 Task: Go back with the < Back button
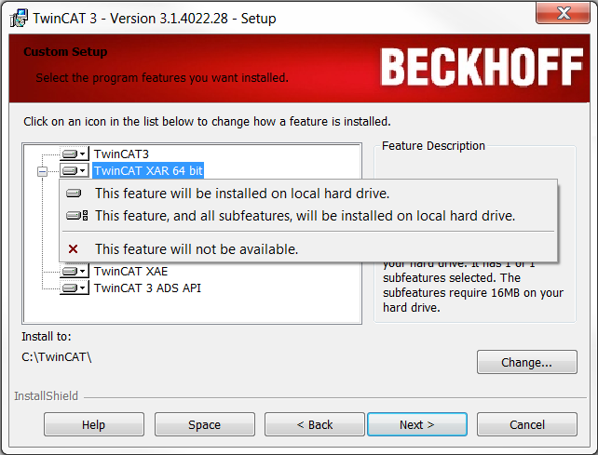(315, 424)
